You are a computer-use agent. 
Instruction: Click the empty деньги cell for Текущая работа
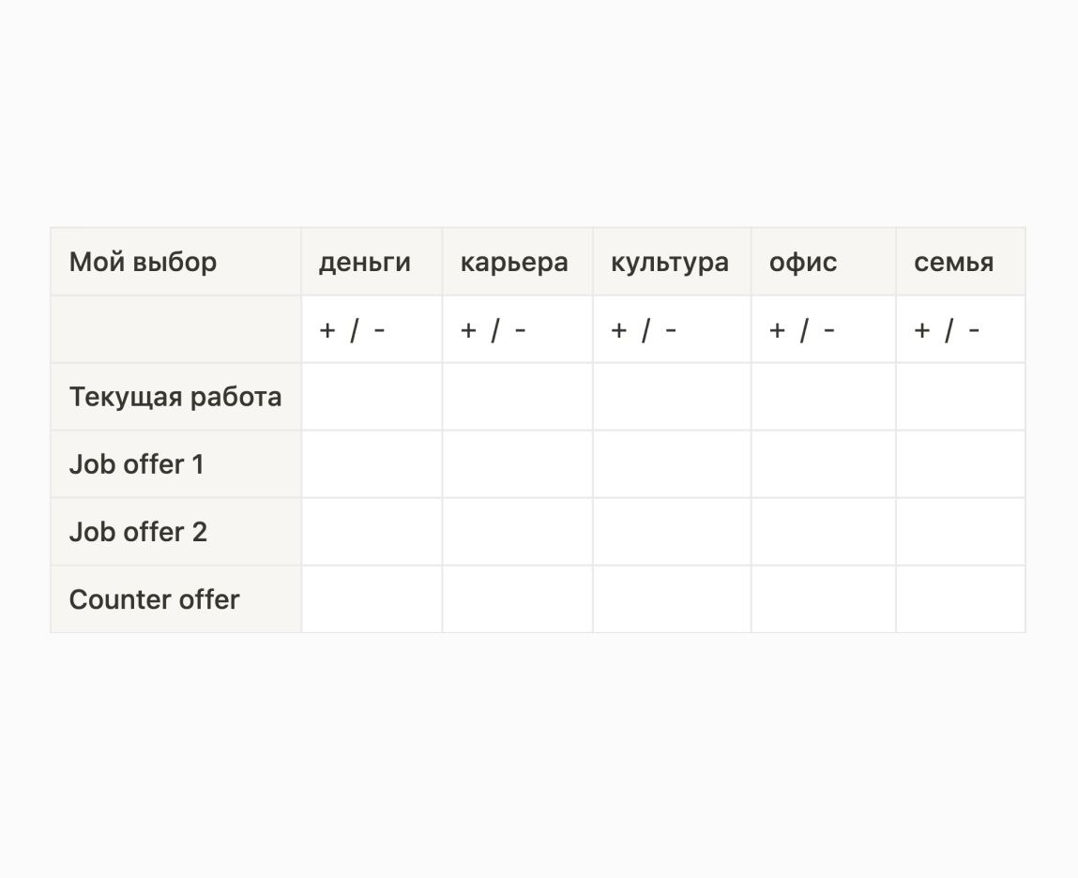tap(372, 397)
